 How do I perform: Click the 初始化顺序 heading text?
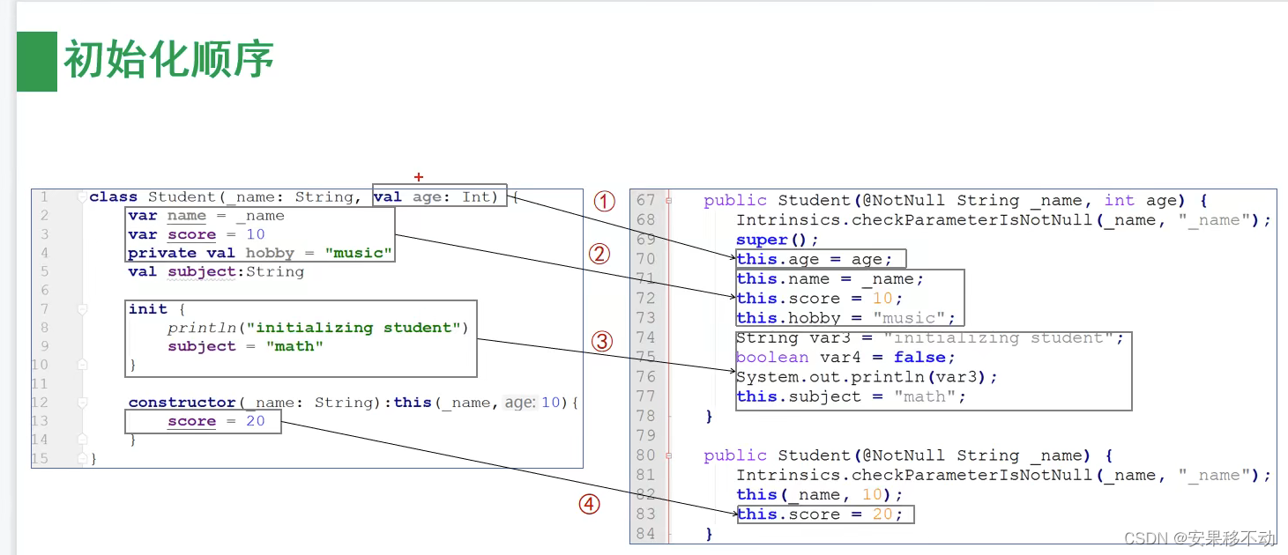point(167,62)
